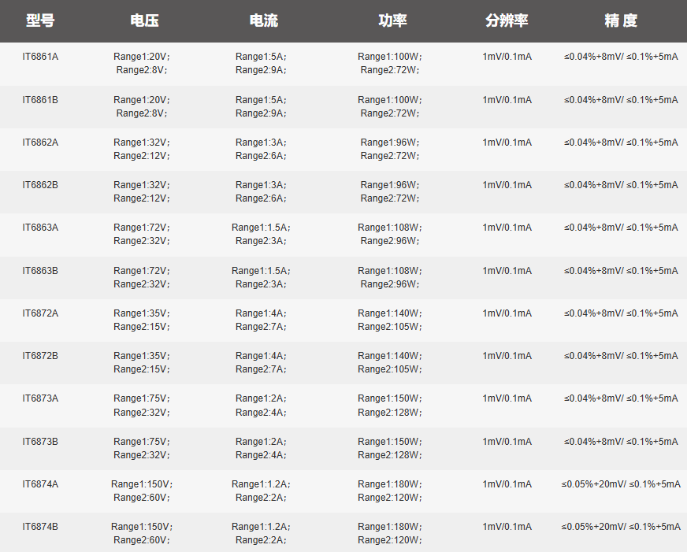This screenshot has width=687, height=552.
Task: Select model name IT6874A
Action: click(40, 483)
